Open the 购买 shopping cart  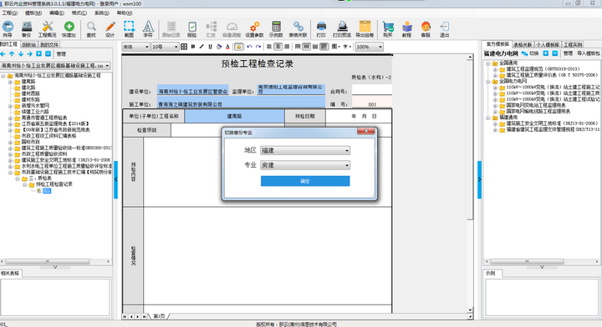pyautogui.click(x=388, y=29)
